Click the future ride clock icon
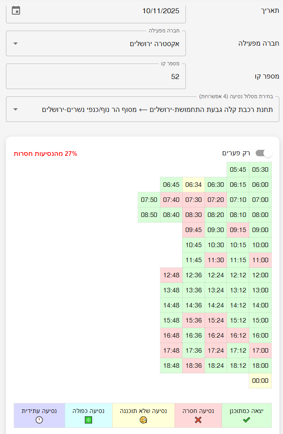This screenshot has height=434, width=283. 39,420
